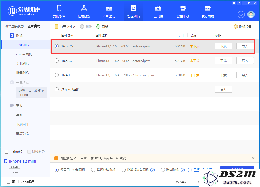
Task: Click the exclamation info icon near link
Action: pyautogui.click(x=190, y=170)
